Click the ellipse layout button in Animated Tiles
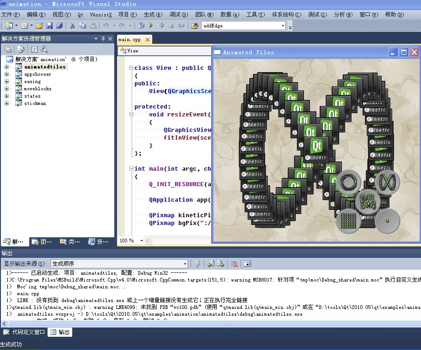The image size is (421, 350). click(x=348, y=182)
